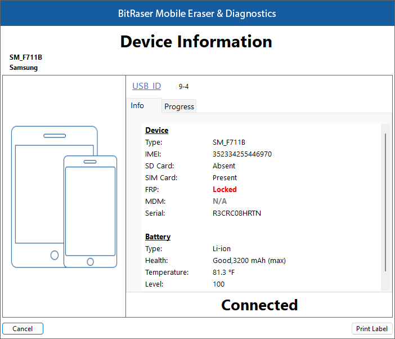Click the temperature 81.3 °F value

tap(223, 272)
